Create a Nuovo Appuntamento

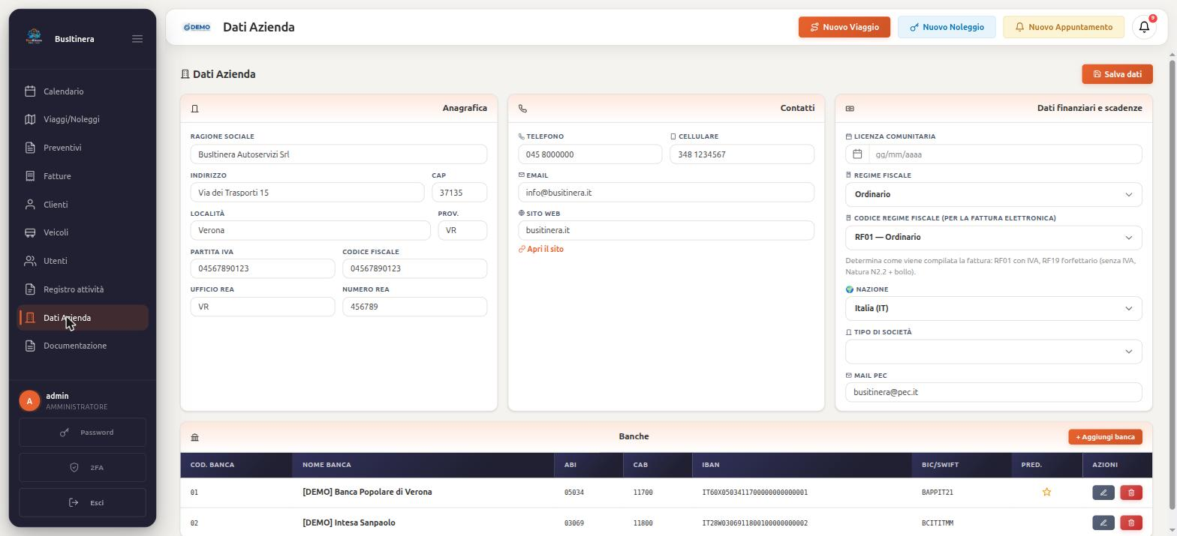[1064, 27]
